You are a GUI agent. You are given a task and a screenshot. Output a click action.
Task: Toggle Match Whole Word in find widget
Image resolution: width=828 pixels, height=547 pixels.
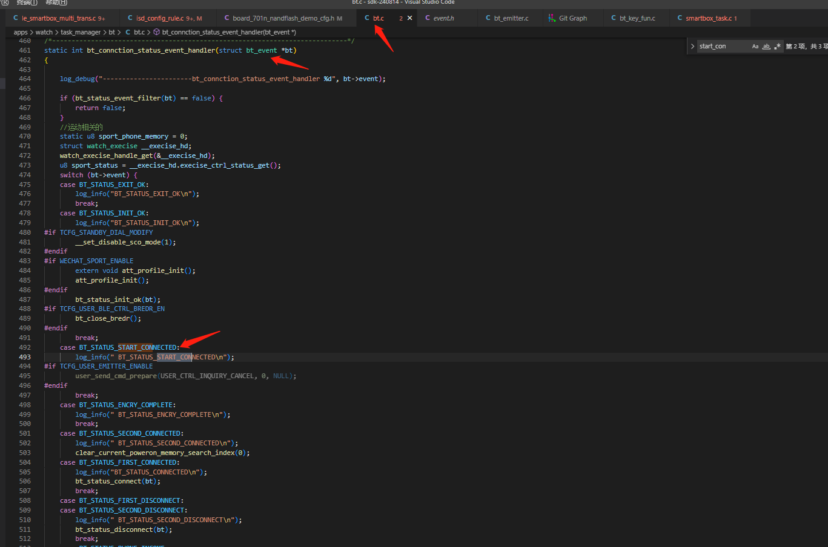766,46
